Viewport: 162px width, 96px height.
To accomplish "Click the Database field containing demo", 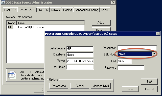I will pos(80,55).
